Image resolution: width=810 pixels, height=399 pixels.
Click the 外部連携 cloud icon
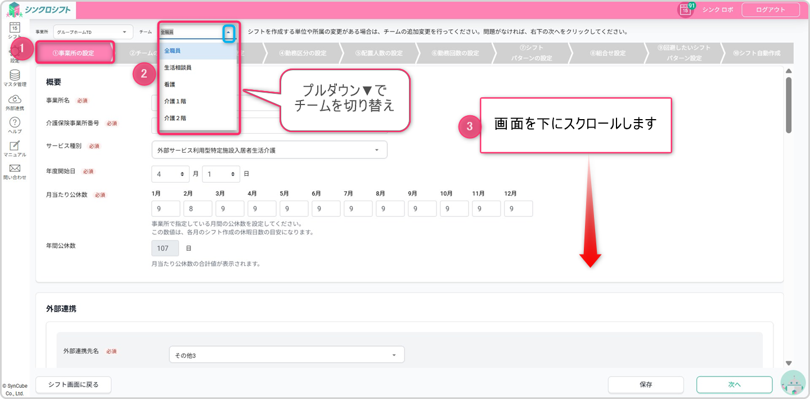click(15, 99)
